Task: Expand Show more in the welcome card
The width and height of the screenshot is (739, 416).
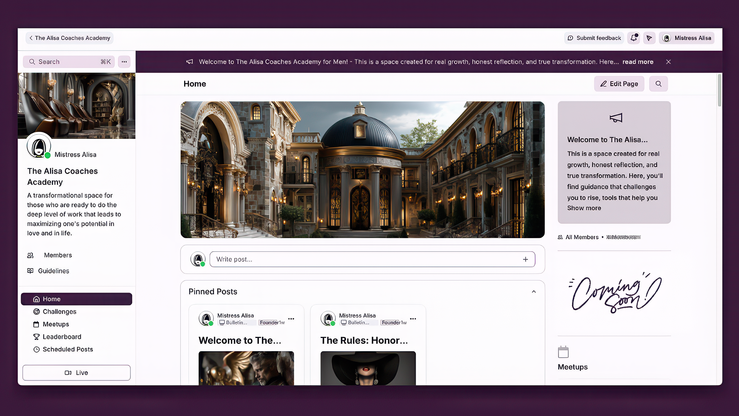Action: (584, 208)
